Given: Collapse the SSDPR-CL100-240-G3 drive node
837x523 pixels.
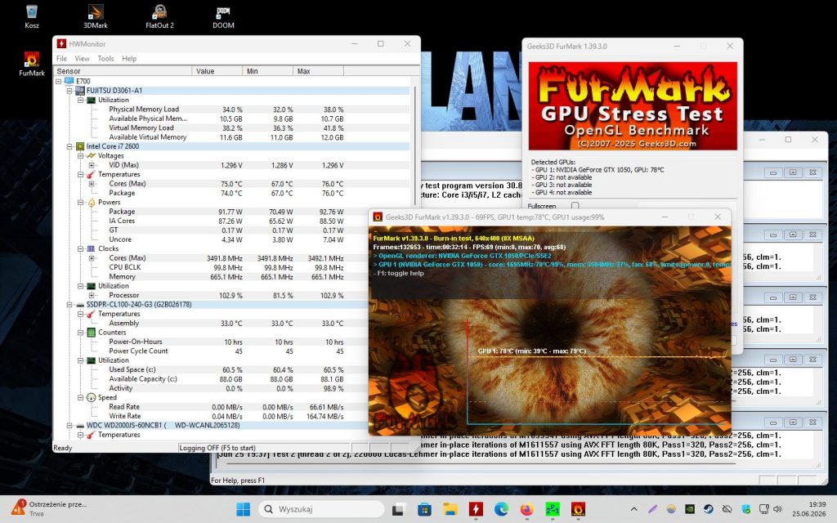Looking at the screenshot, I should [69, 305].
